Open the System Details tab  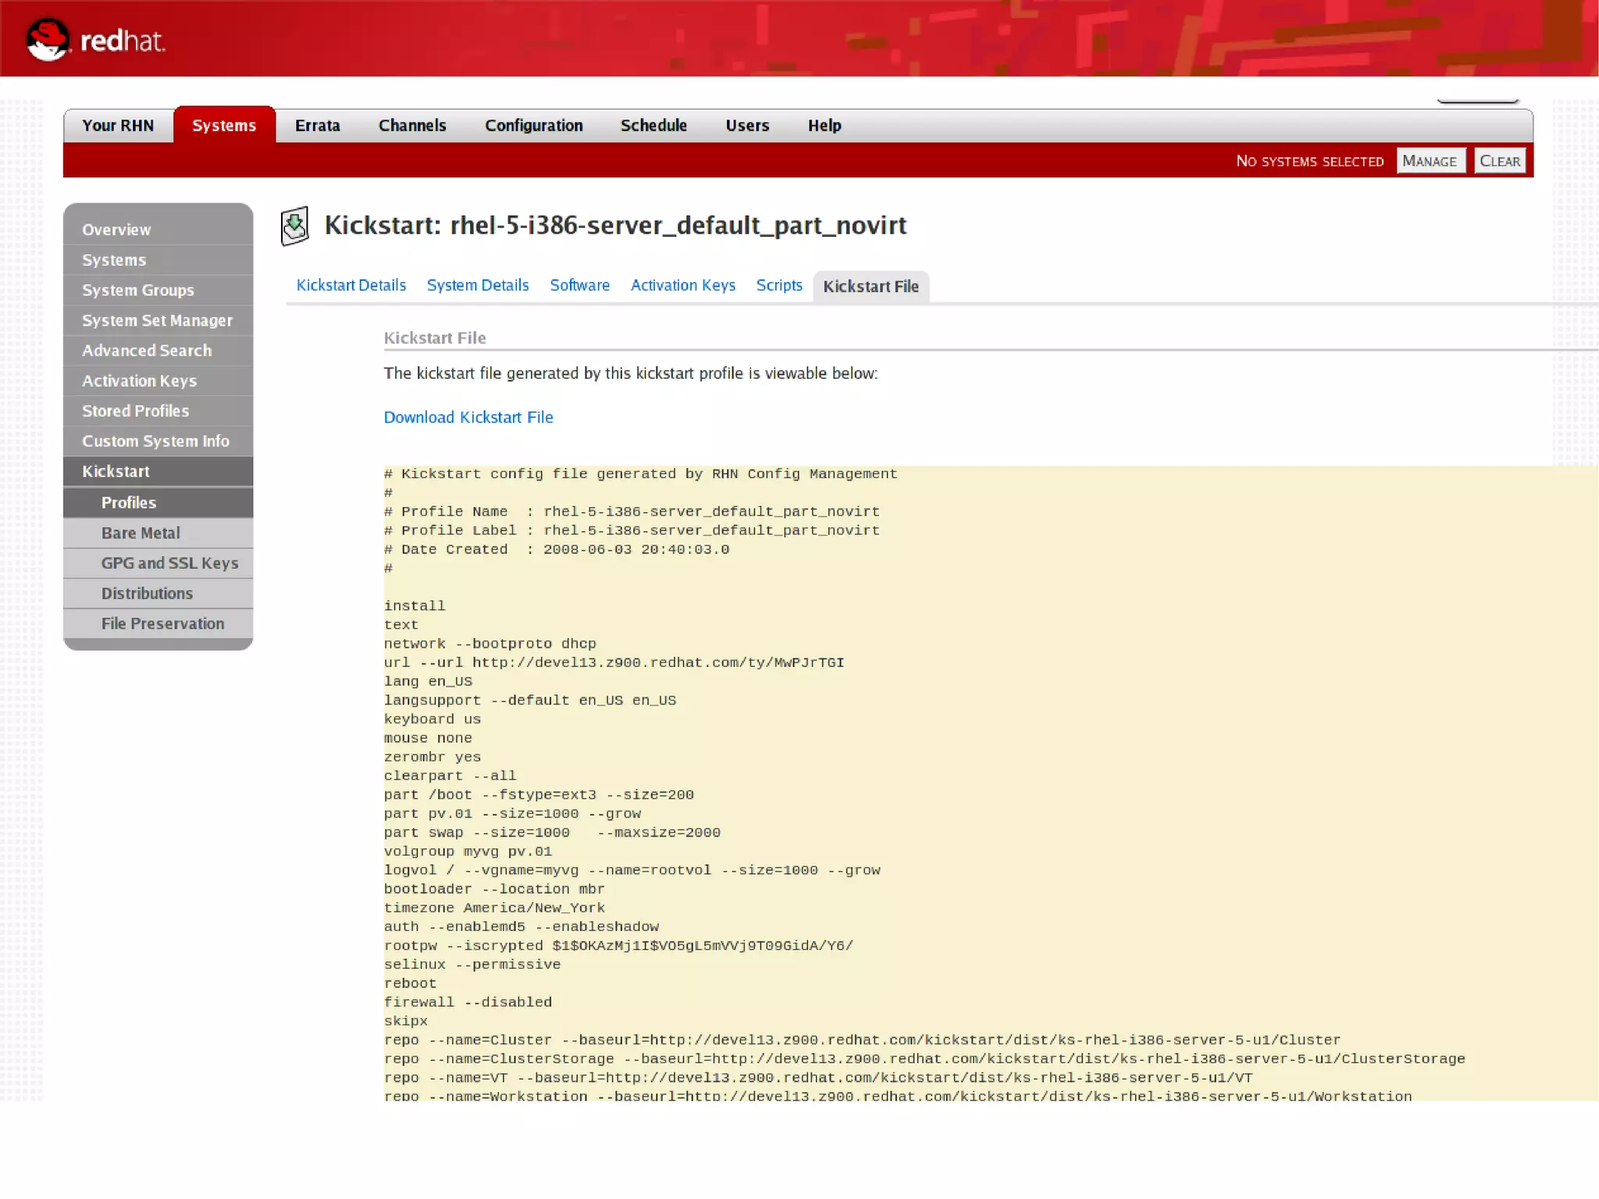point(477,285)
